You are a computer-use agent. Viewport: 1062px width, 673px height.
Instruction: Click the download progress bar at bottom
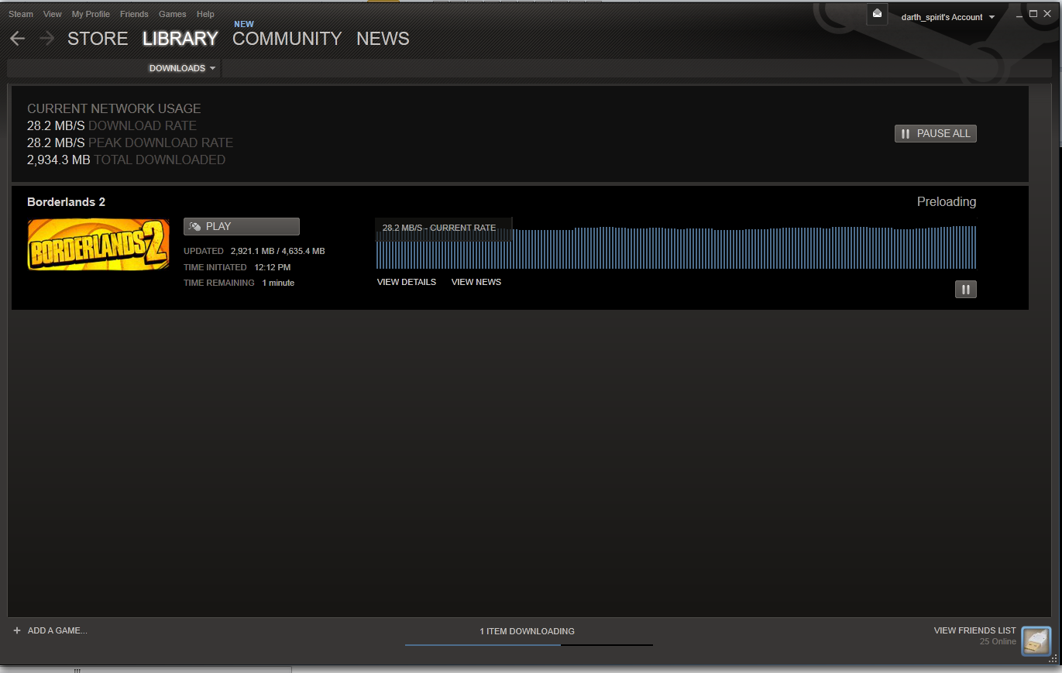point(529,644)
